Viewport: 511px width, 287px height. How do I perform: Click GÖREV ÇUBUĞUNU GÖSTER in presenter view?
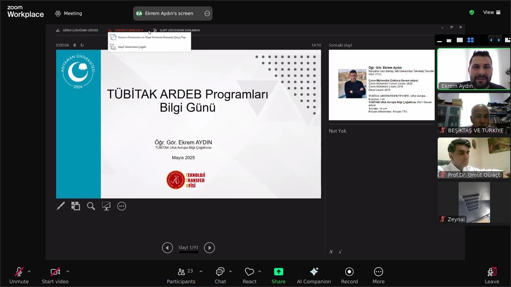point(77,30)
